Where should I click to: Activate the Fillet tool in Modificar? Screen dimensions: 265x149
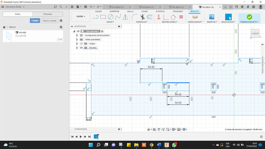tap(135, 17)
